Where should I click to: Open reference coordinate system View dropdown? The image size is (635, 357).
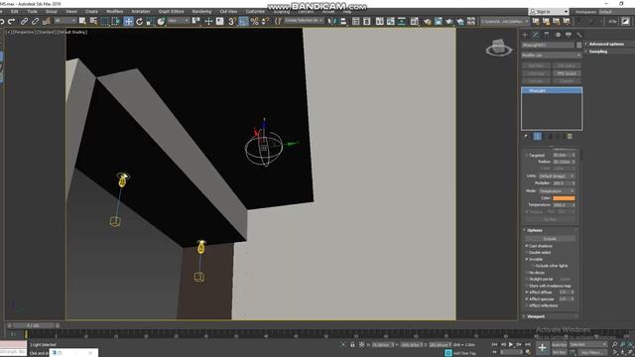pos(178,21)
